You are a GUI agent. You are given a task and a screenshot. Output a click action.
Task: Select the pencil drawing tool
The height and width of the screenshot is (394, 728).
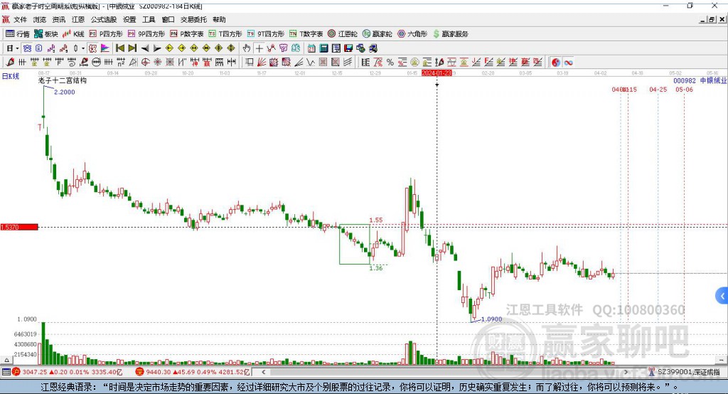[10, 63]
